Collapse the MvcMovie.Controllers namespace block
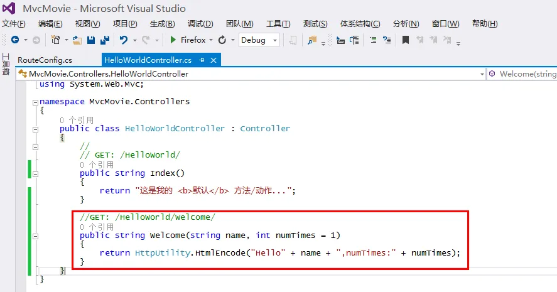 pyautogui.click(x=35, y=102)
